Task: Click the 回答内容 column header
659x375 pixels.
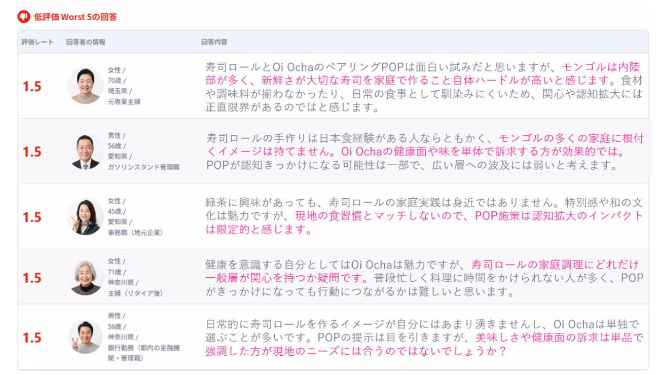Action: click(x=214, y=42)
